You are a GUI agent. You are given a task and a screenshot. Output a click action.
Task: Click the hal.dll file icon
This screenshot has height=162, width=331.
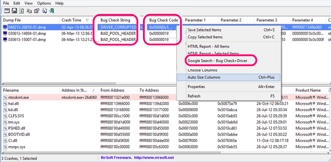[x=5, y=103]
